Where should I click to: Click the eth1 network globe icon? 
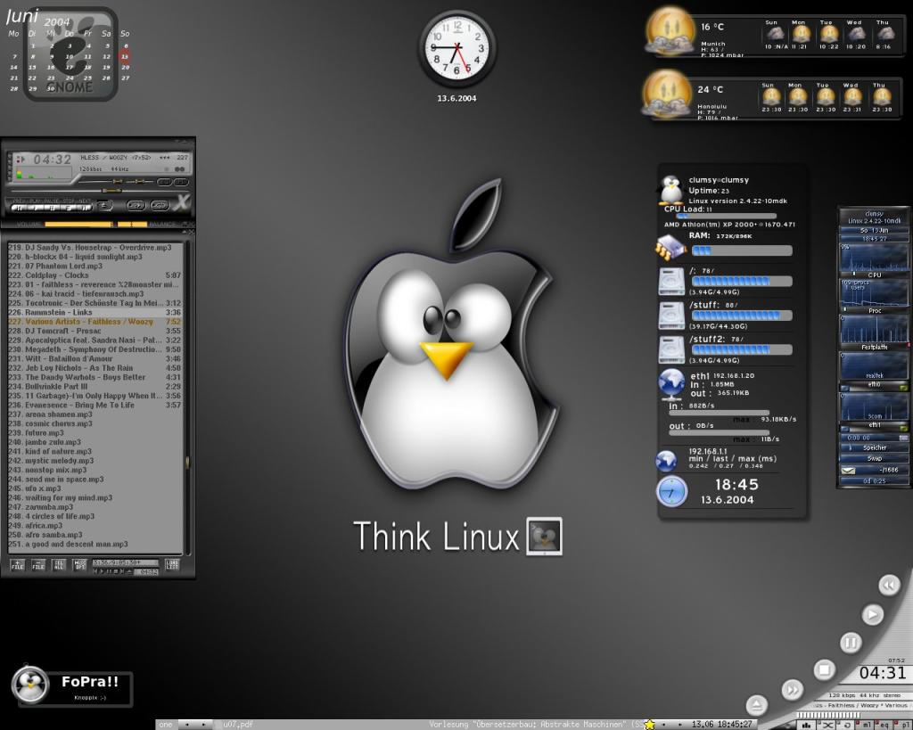672,385
